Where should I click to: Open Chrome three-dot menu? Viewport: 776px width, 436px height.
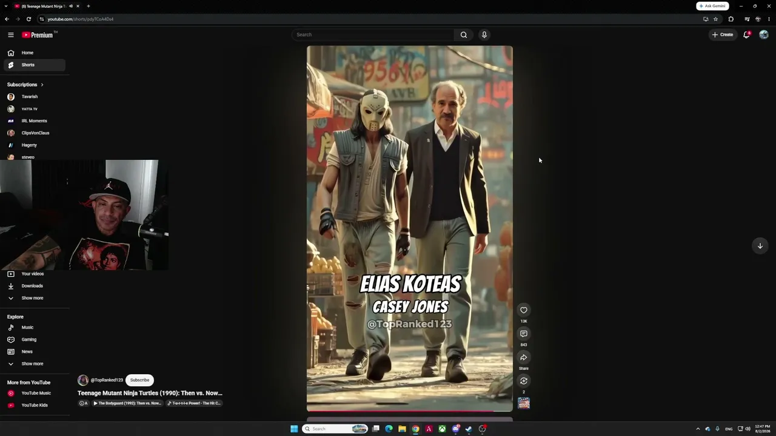click(769, 19)
